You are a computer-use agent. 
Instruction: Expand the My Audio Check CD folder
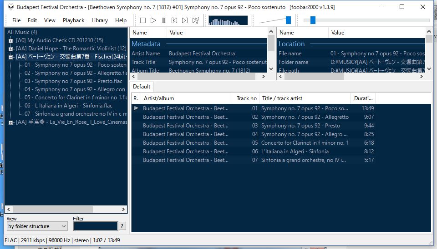pos(10,41)
